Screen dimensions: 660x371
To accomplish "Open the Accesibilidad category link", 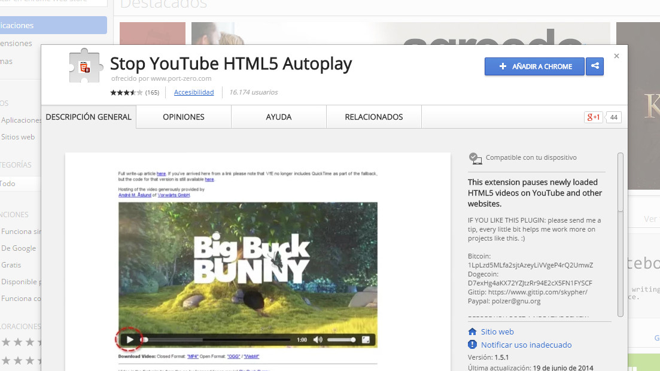I will (194, 92).
